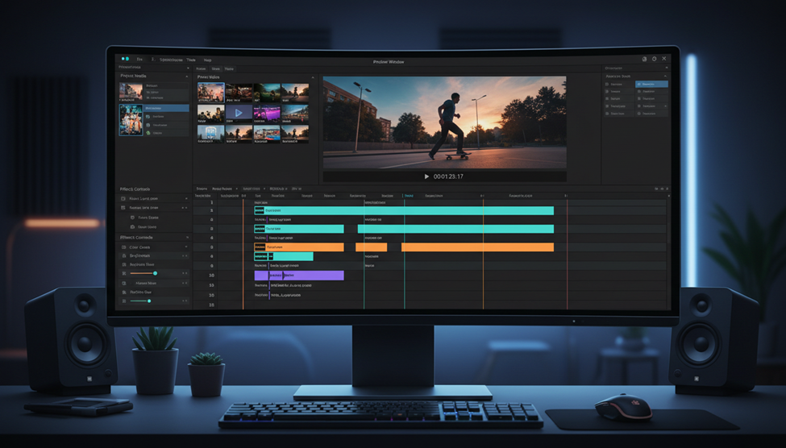Collapse the project media panel with its chevron
Image resolution: width=786 pixels, height=448 pixels.
[187, 77]
